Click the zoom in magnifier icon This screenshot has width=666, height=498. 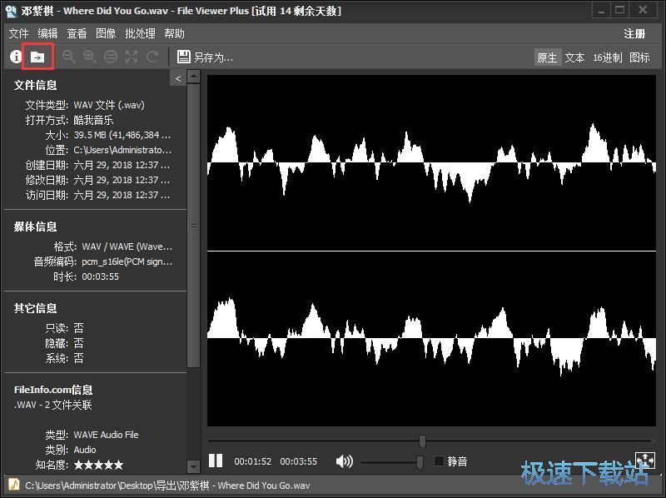(x=90, y=57)
